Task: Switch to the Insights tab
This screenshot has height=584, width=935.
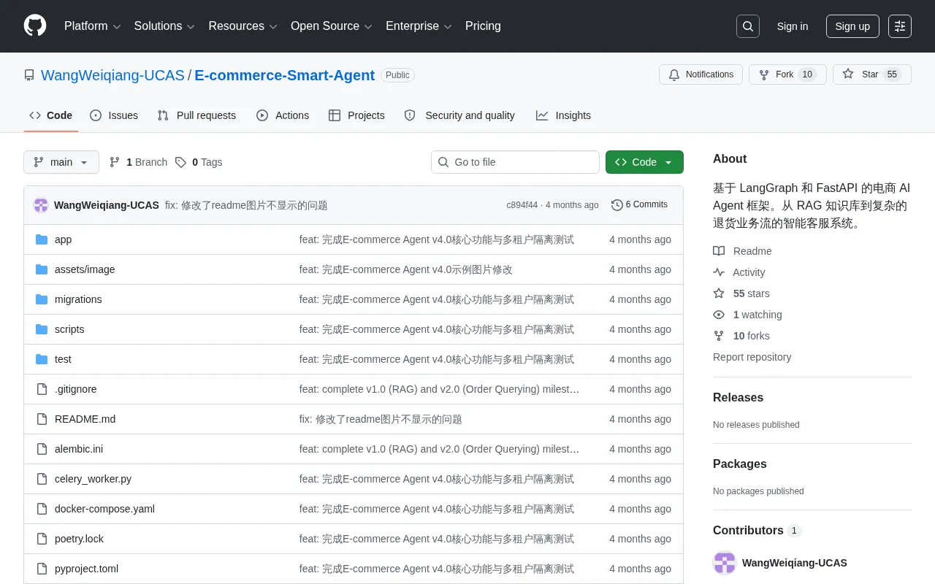Action: click(x=563, y=115)
